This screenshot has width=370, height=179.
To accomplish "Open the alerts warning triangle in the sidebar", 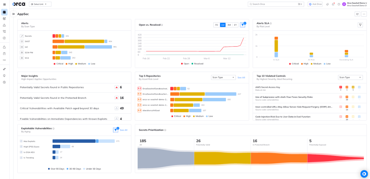I will [x=4, y=25].
